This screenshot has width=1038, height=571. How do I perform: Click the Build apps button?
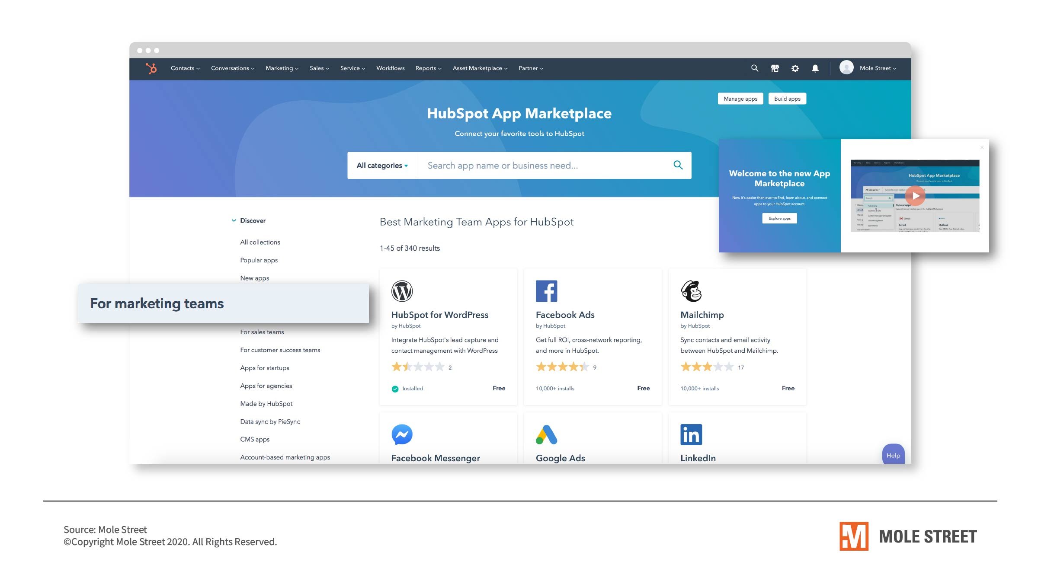coord(787,99)
